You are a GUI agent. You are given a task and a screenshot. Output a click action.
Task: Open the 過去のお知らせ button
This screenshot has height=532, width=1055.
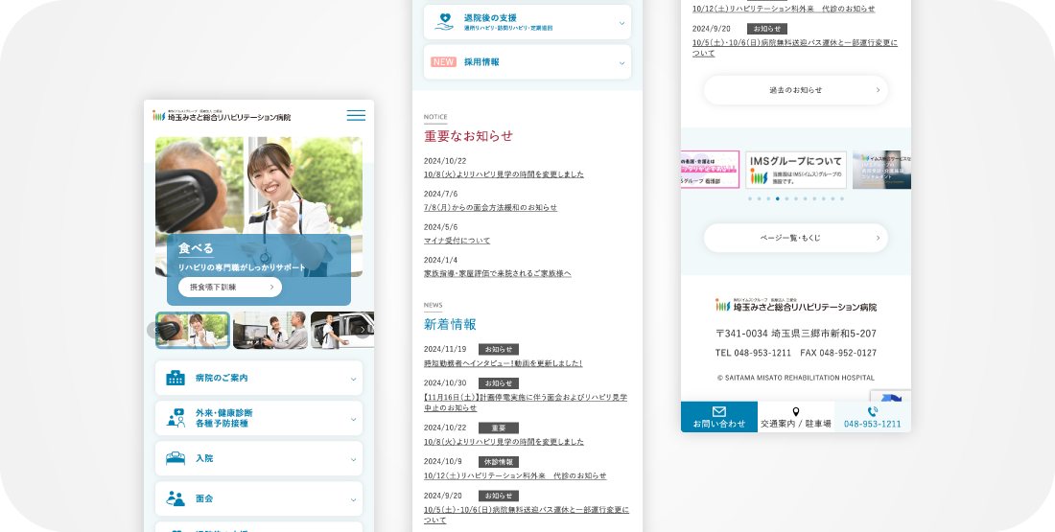click(x=795, y=90)
